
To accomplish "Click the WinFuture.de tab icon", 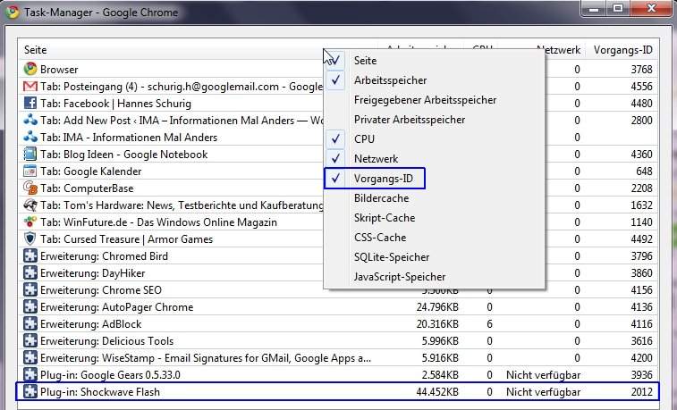I will pos(30,222).
